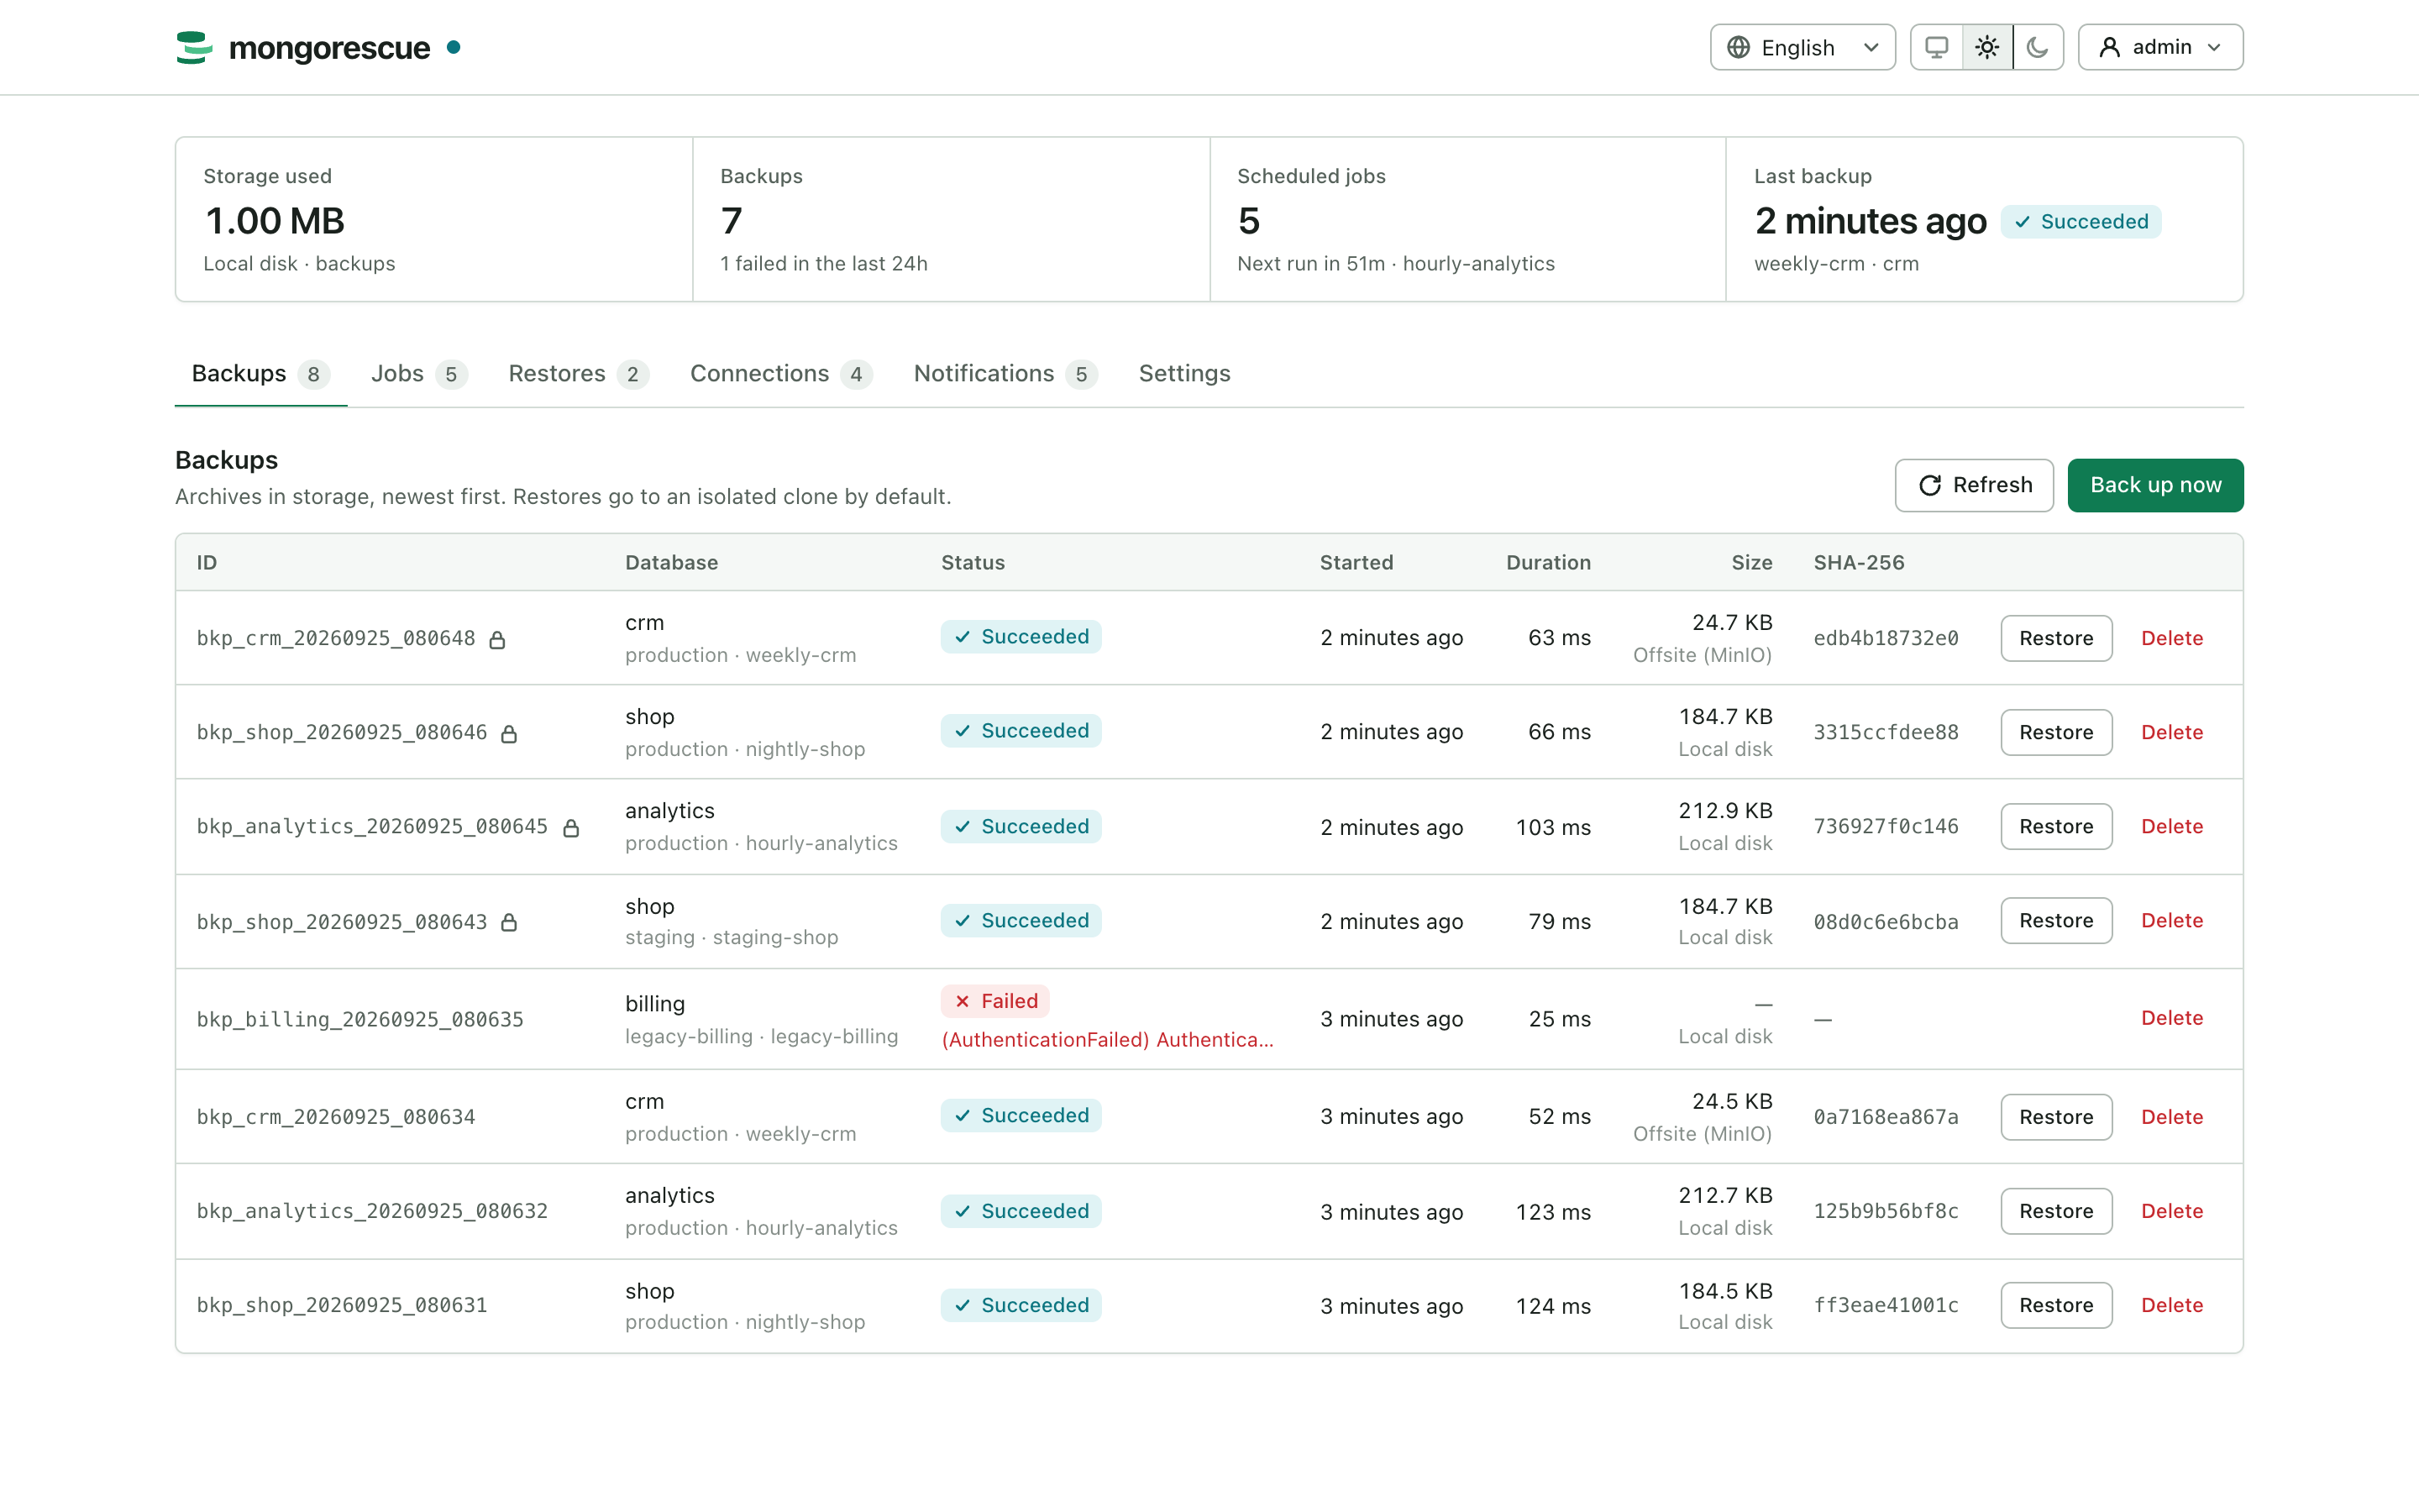This screenshot has height=1512, width=2419.
Task: Click the mongorescue logo icon
Action: [x=194, y=47]
